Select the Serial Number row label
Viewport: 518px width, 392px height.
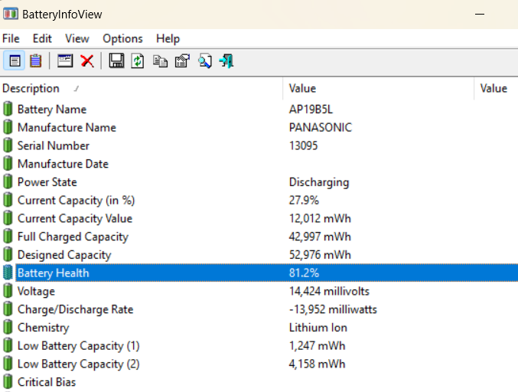tap(54, 145)
